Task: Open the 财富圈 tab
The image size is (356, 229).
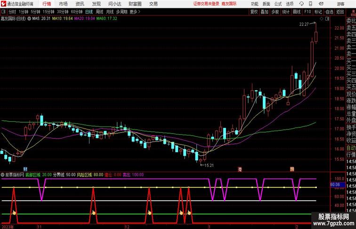Action: pyautogui.click(x=135, y=4)
